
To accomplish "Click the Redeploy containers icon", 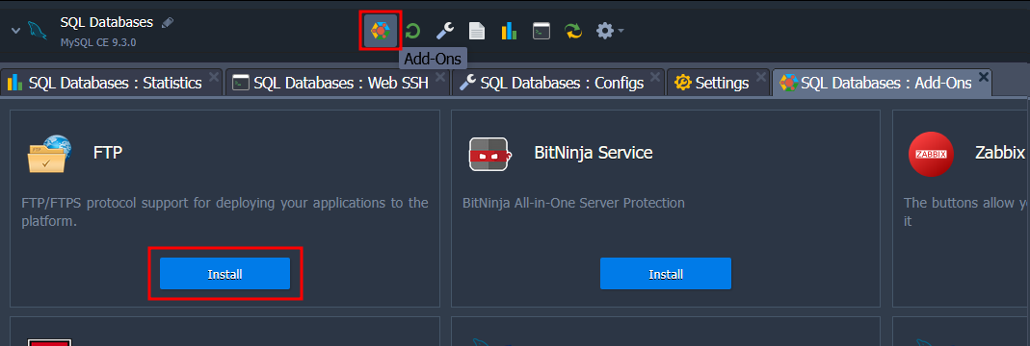I will pyautogui.click(x=573, y=31).
